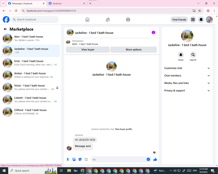Screen dimensions: 218x174
Task: Go back with the browser back arrow
Action: tap(4, 10)
